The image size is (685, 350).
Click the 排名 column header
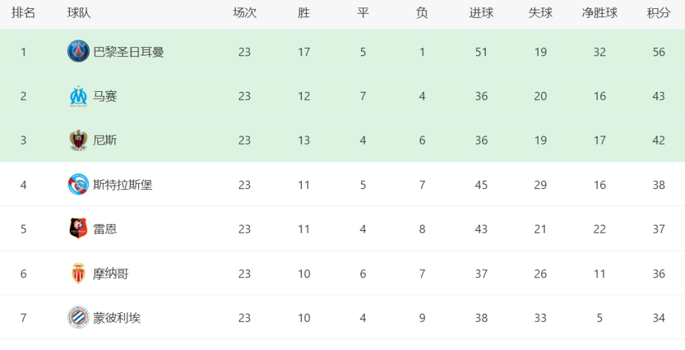click(23, 13)
